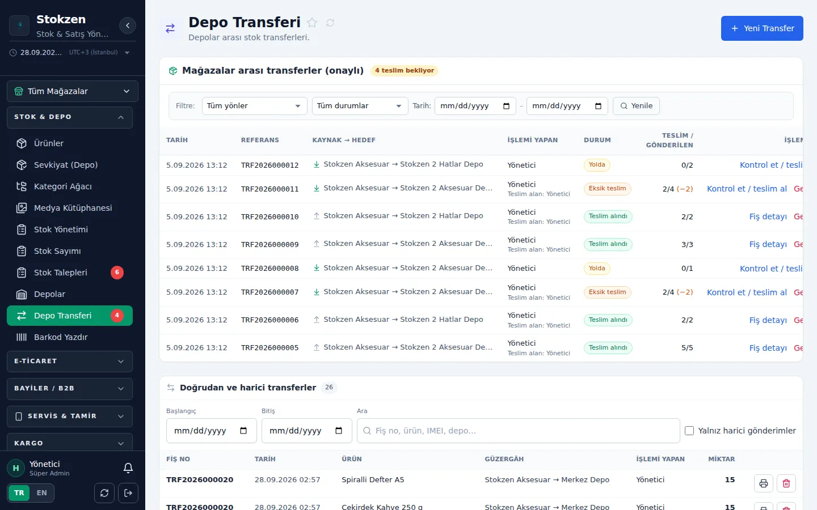The width and height of the screenshot is (817, 510).
Task: Click the Yönetici avatar
Action: (x=16, y=468)
